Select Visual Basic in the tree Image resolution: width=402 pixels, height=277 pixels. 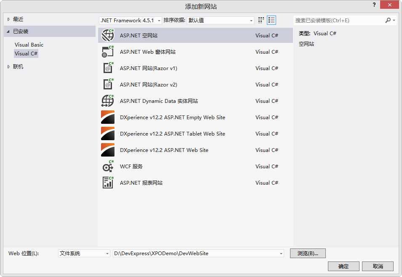pos(29,44)
